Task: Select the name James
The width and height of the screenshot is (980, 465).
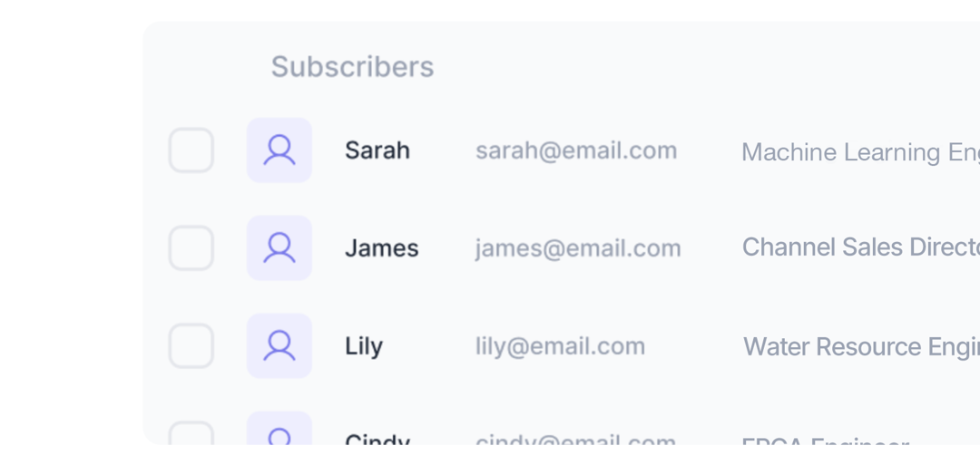Action: (x=382, y=248)
